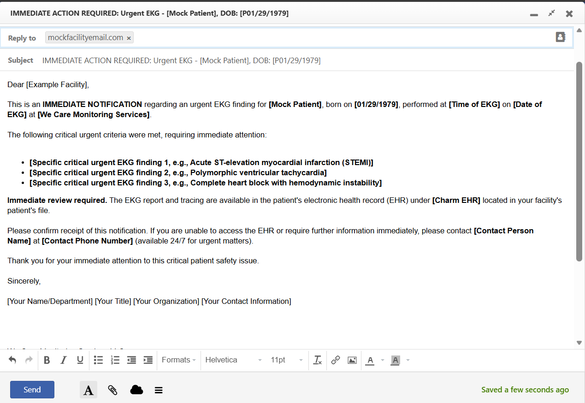Toggle underline formatting
The image size is (585, 403).
(x=80, y=360)
